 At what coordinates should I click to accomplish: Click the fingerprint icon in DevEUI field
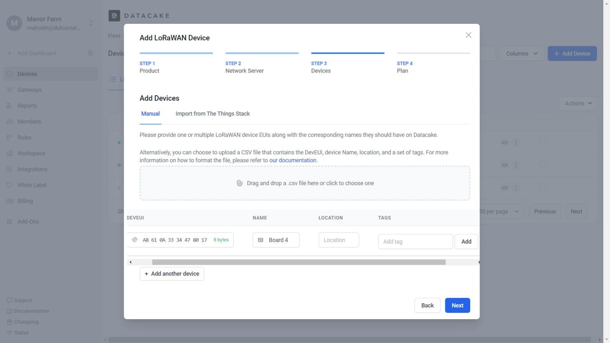click(x=134, y=240)
